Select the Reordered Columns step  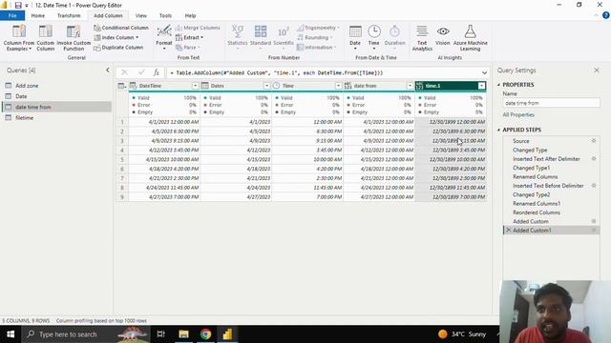[x=537, y=212]
